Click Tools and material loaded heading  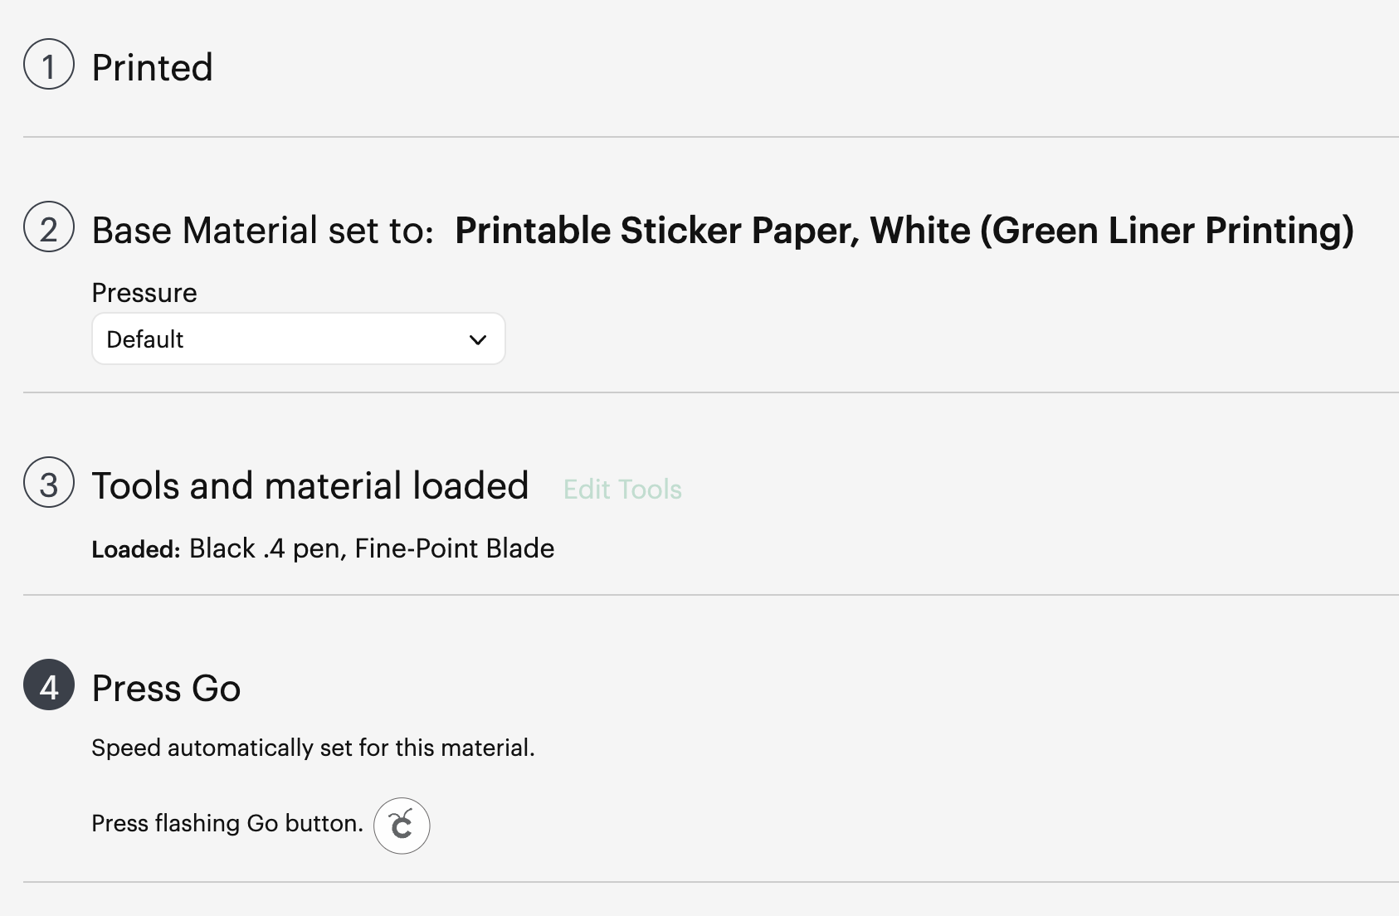(x=310, y=485)
